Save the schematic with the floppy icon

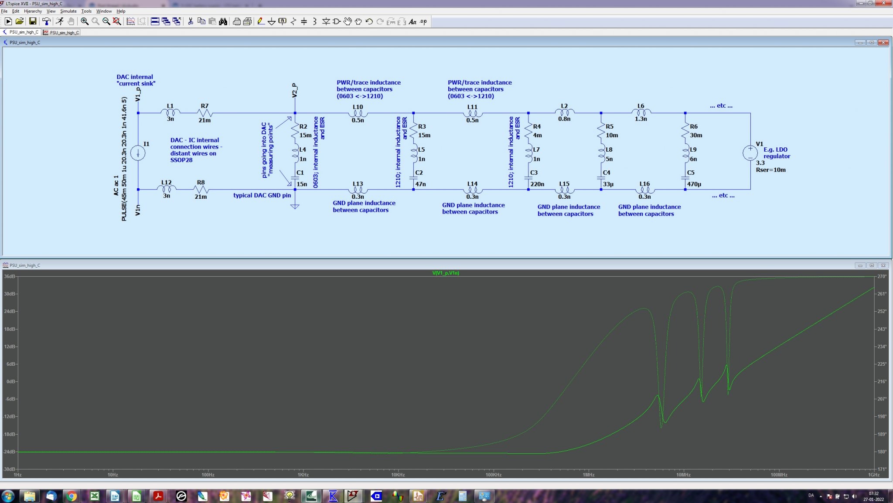(33, 21)
